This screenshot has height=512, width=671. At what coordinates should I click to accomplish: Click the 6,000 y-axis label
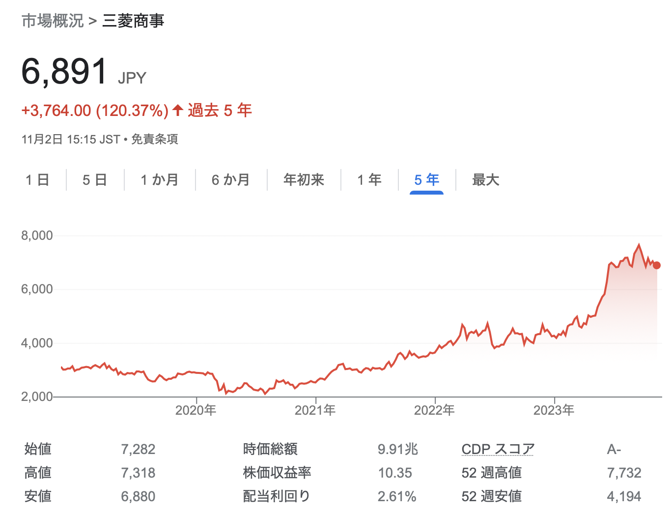point(37,289)
